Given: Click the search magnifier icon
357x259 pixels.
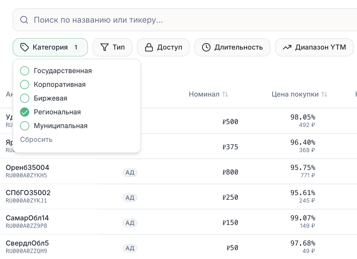Looking at the screenshot, I should [x=24, y=20].
